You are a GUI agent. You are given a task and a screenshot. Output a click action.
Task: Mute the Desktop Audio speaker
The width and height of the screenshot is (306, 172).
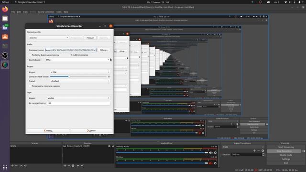tap(211, 153)
